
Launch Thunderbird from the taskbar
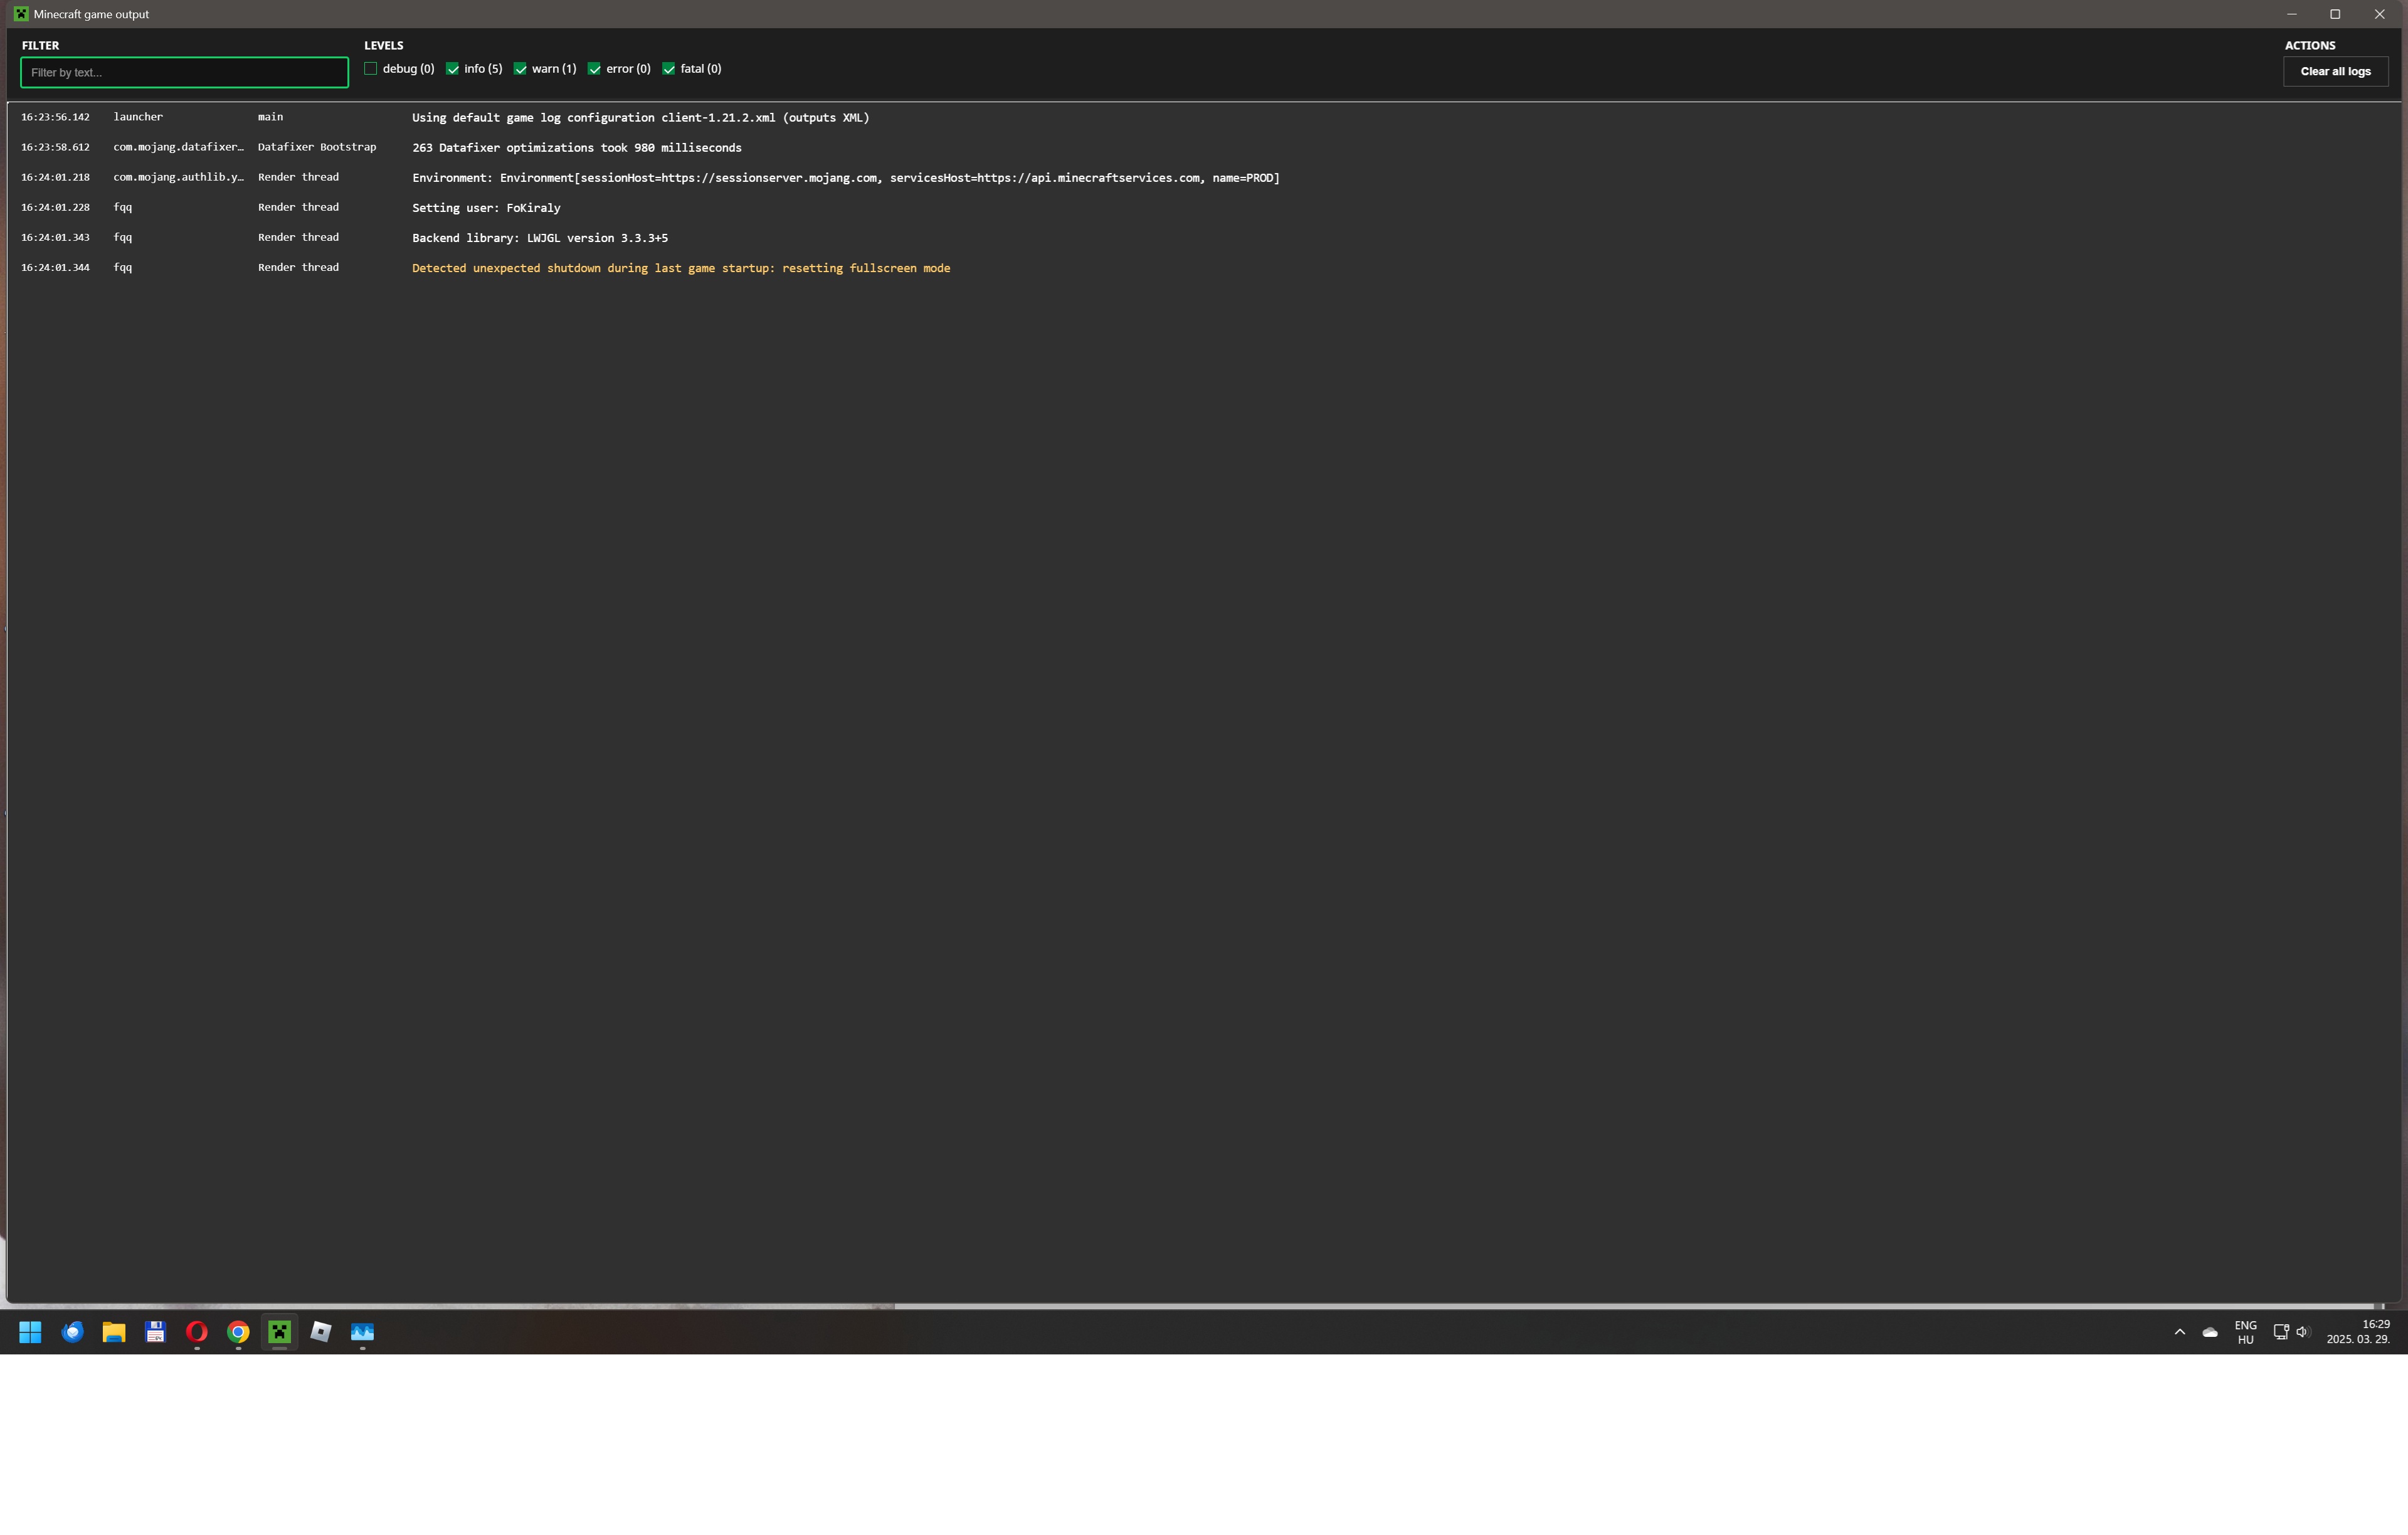pos(72,1332)
